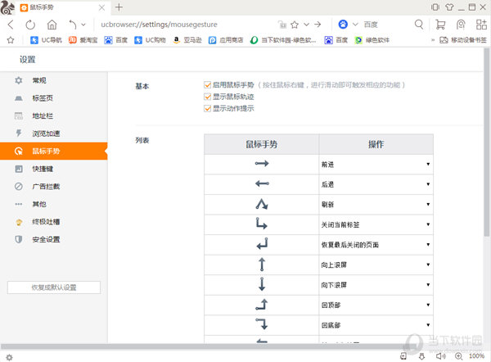Toggle 显示鼠标轨迹 checkbox
491x362 pixels.
207,97
